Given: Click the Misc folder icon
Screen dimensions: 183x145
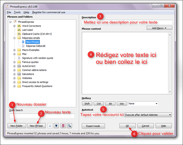Looking at the screenshot, I should click(19, 54).
